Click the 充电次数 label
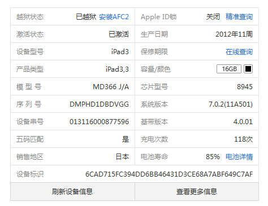Viewport: 268px width, 206px height. coord(154,139)
